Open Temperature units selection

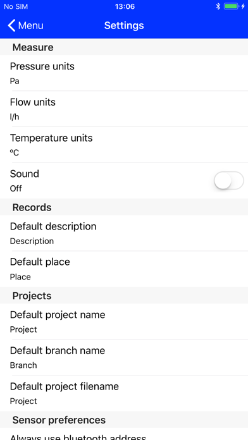[124, 145]
